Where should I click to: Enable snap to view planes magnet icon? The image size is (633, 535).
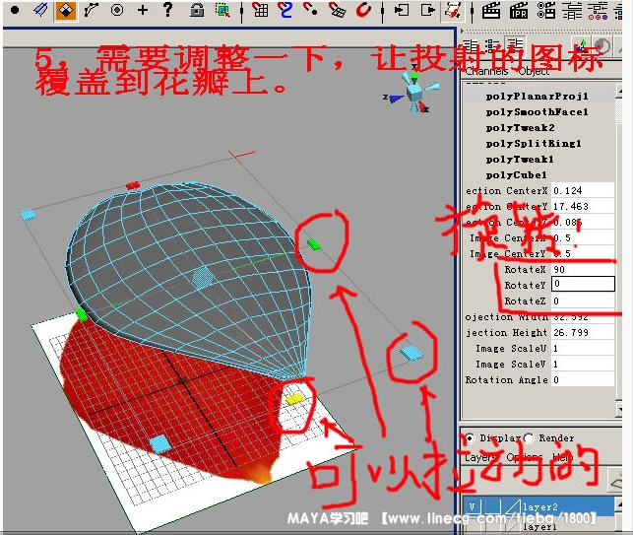(x=337, y=10)
